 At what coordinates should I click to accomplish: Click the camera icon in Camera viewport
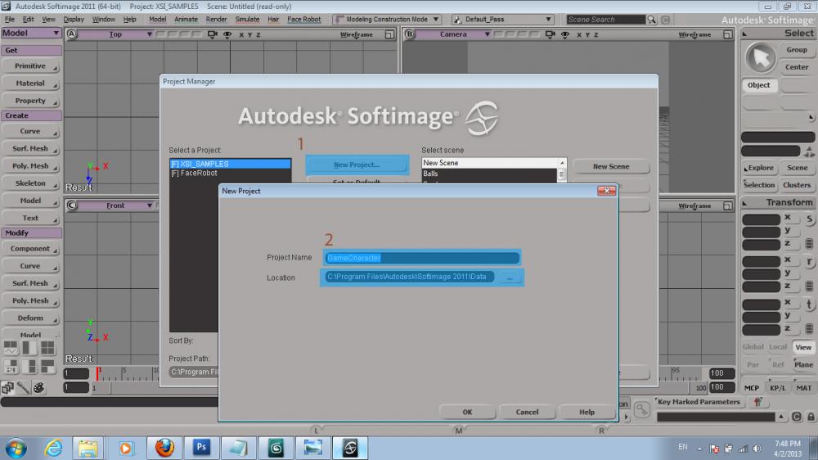coord(550,34)
